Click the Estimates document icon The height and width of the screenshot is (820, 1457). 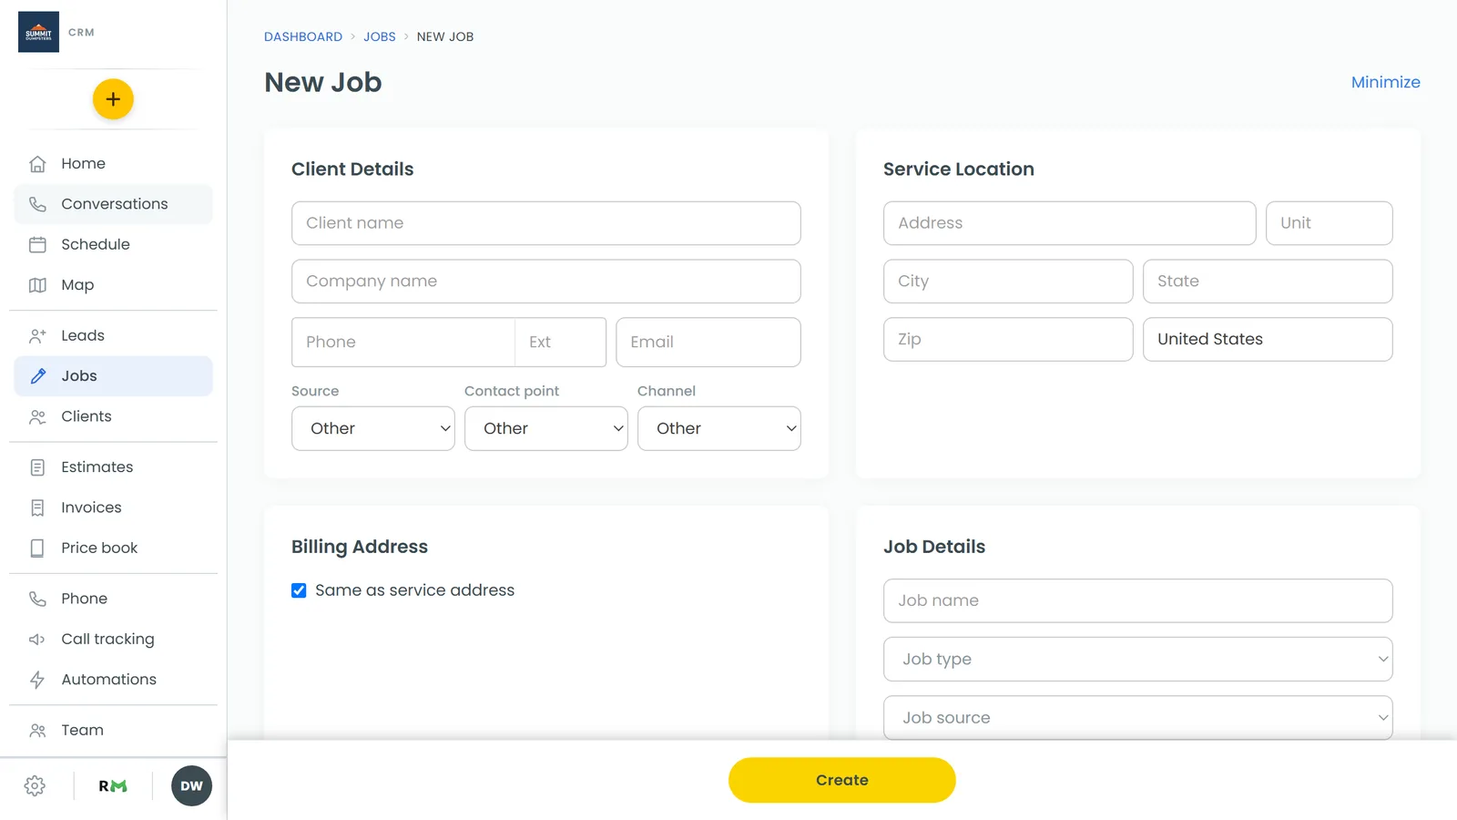pyautogui.click(x=37, y=467)
